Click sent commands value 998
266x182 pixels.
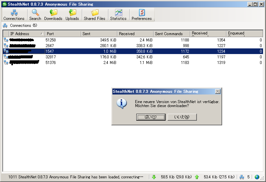pyautogui.click(x=186, y=45)
